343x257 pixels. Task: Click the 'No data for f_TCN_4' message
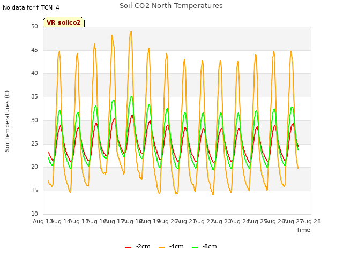[x=31, y=7]
